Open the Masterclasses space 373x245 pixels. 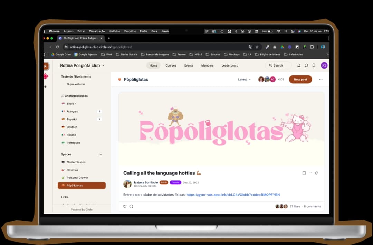click(82, 162)
